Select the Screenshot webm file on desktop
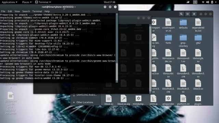Image resolution: width=219 pixels, height=123 pixels. coord(11,103)
